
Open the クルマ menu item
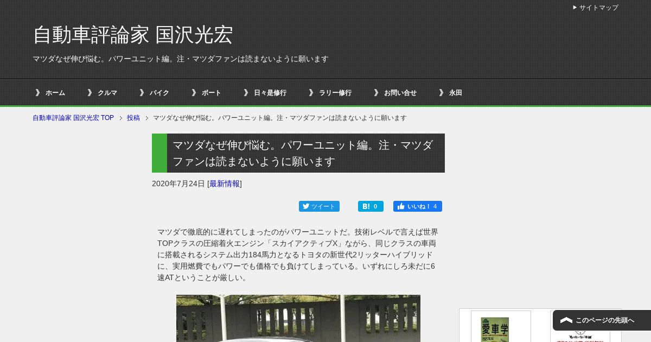click(102, 93)
